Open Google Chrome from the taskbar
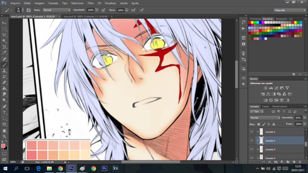This screenshot has height=173, width=308. pos(60,169)
